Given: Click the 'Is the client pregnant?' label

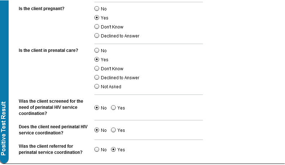Looking at the screenshot, I should (42, 8).
